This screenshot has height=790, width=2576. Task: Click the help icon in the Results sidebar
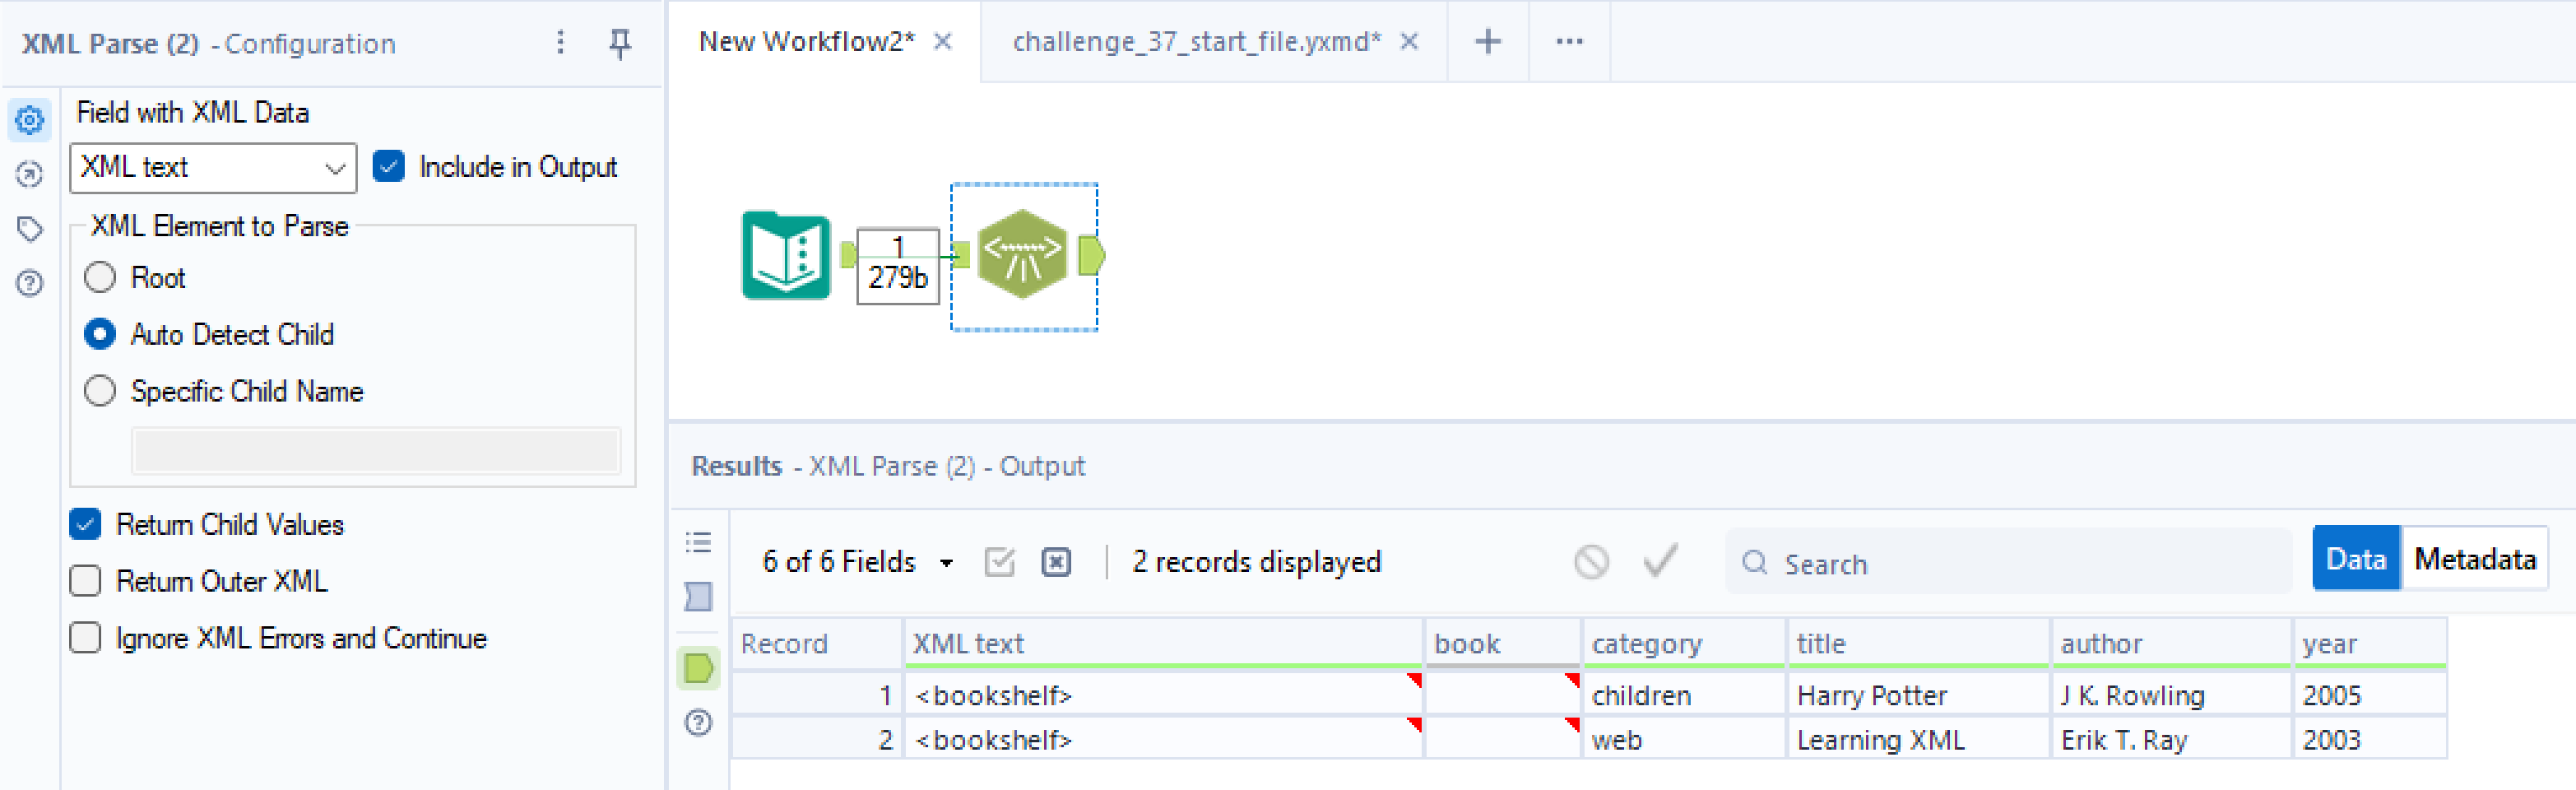[x=698, y=722]
